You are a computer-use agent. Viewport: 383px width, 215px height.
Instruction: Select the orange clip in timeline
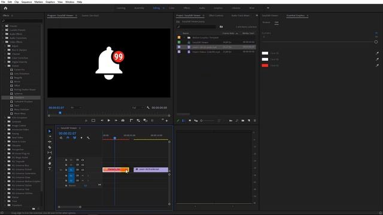coord(115,170)
